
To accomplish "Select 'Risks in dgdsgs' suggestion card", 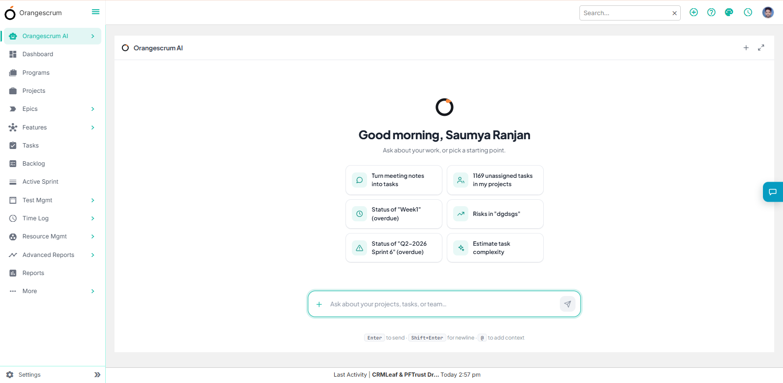I will tap(495, 214).
